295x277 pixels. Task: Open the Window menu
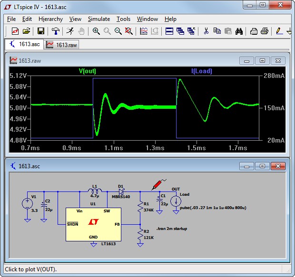click(x=147, y=19)
